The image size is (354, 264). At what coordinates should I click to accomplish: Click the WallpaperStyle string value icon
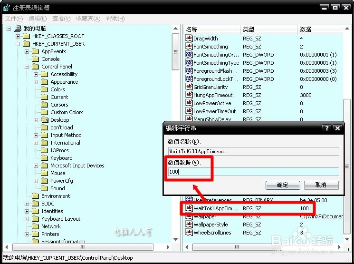189,224
